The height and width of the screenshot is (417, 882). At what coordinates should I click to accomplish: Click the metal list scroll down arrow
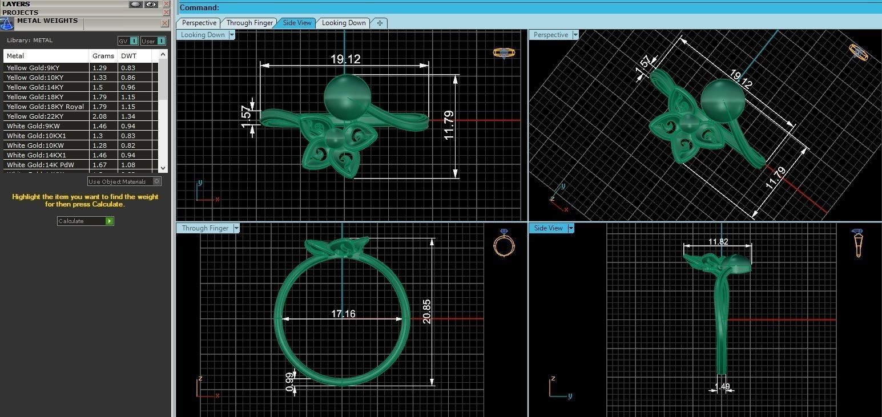[163, 168]
